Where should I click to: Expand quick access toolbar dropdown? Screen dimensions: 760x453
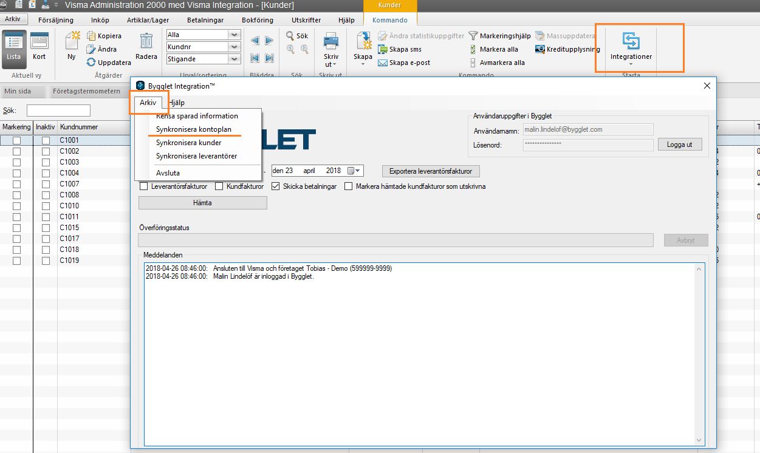click(x=56, y=5)
